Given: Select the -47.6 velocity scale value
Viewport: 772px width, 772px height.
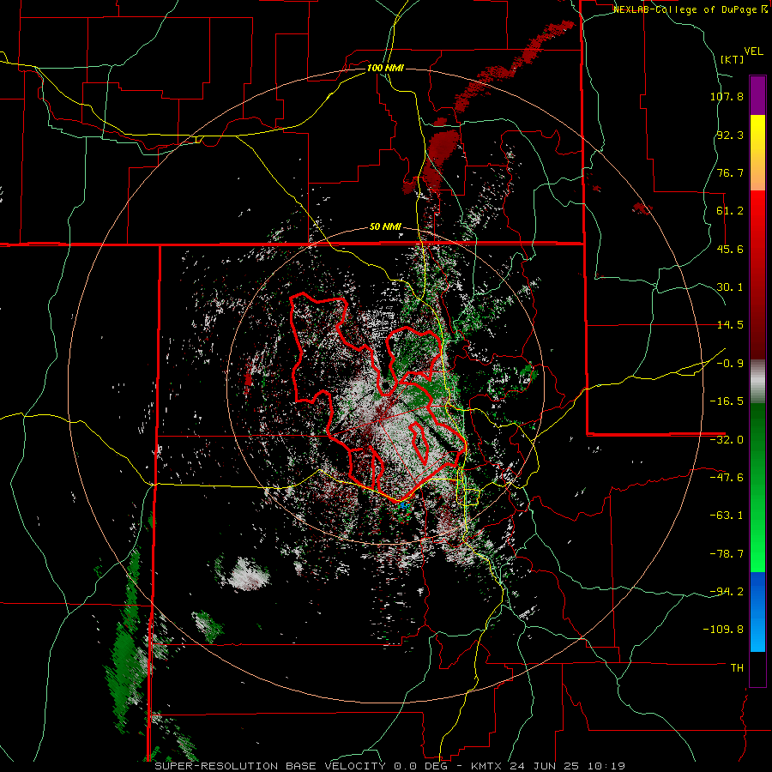Looking at the screenshot, I should (x=727, y=478).
